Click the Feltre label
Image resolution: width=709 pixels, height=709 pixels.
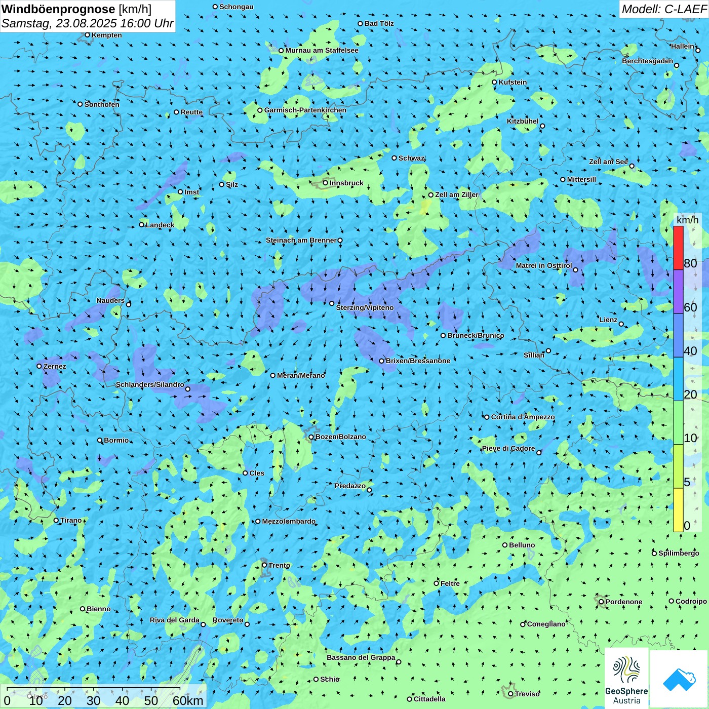450,583
